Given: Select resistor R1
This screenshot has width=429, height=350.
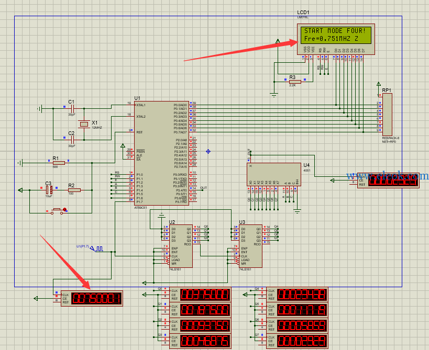Looking at the screenshot, I should coord(59,163).
